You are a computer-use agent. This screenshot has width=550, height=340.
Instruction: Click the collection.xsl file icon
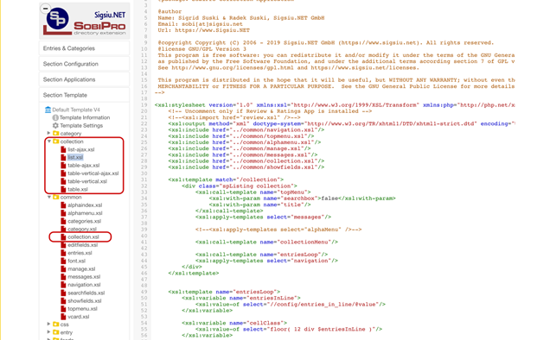(63, 237)
